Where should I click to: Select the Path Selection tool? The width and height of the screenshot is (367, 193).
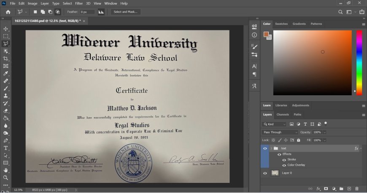[5, 155]
